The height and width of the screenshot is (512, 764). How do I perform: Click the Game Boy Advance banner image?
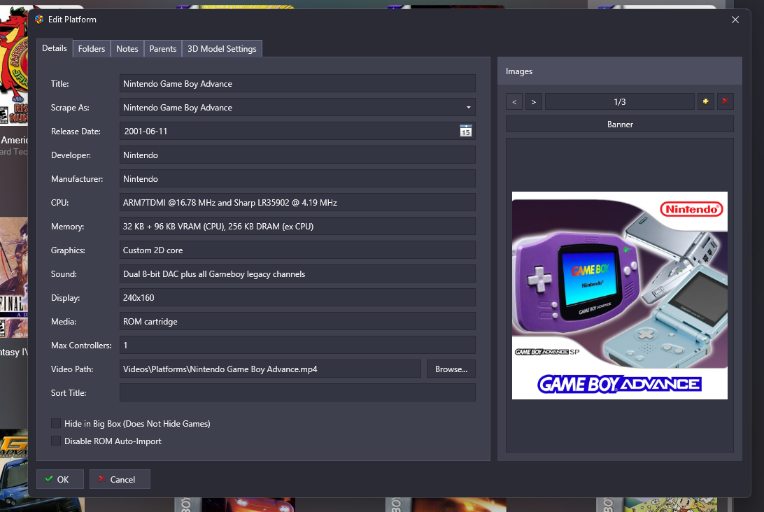619,295
